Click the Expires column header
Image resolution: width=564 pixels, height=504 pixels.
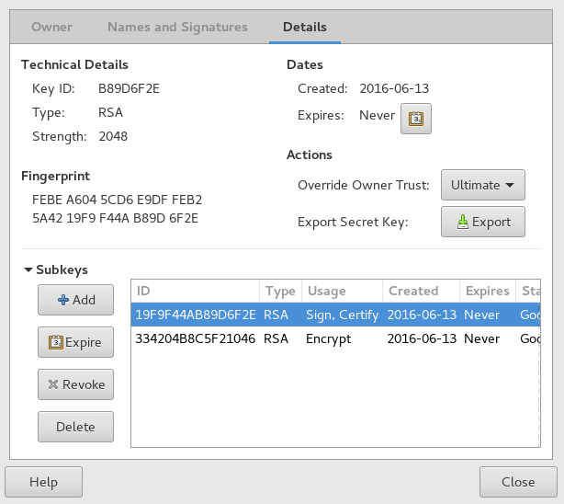pyautogui.click(x=487, y=291)
